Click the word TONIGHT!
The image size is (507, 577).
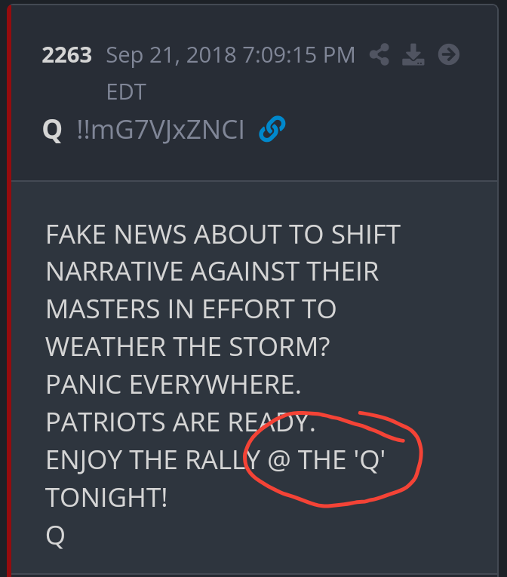pyautogui.click(x=106, y=498)
